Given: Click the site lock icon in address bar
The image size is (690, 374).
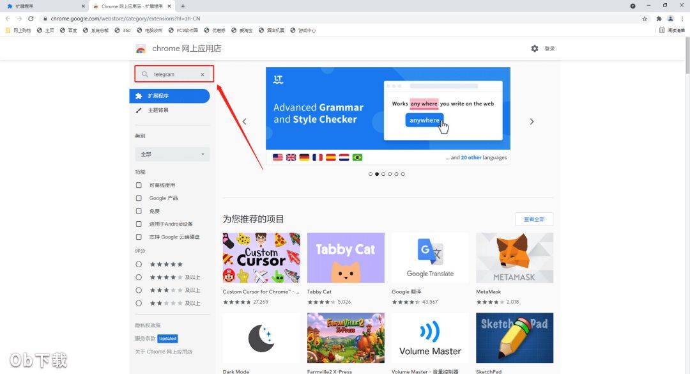Looking at the screenshot, I should point(45,19).
